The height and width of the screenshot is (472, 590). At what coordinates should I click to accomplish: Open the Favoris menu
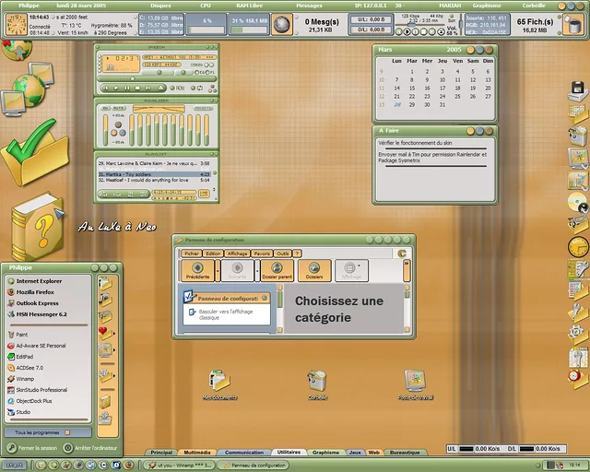pyautogui.click(x=262, y=253)
